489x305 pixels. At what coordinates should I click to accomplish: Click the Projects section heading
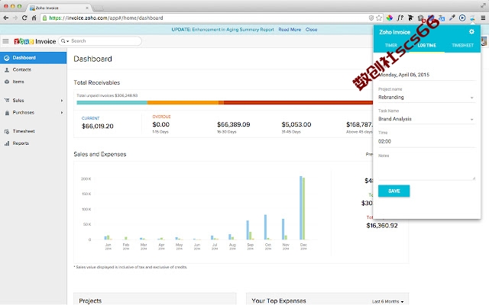[x=90, y=301]
